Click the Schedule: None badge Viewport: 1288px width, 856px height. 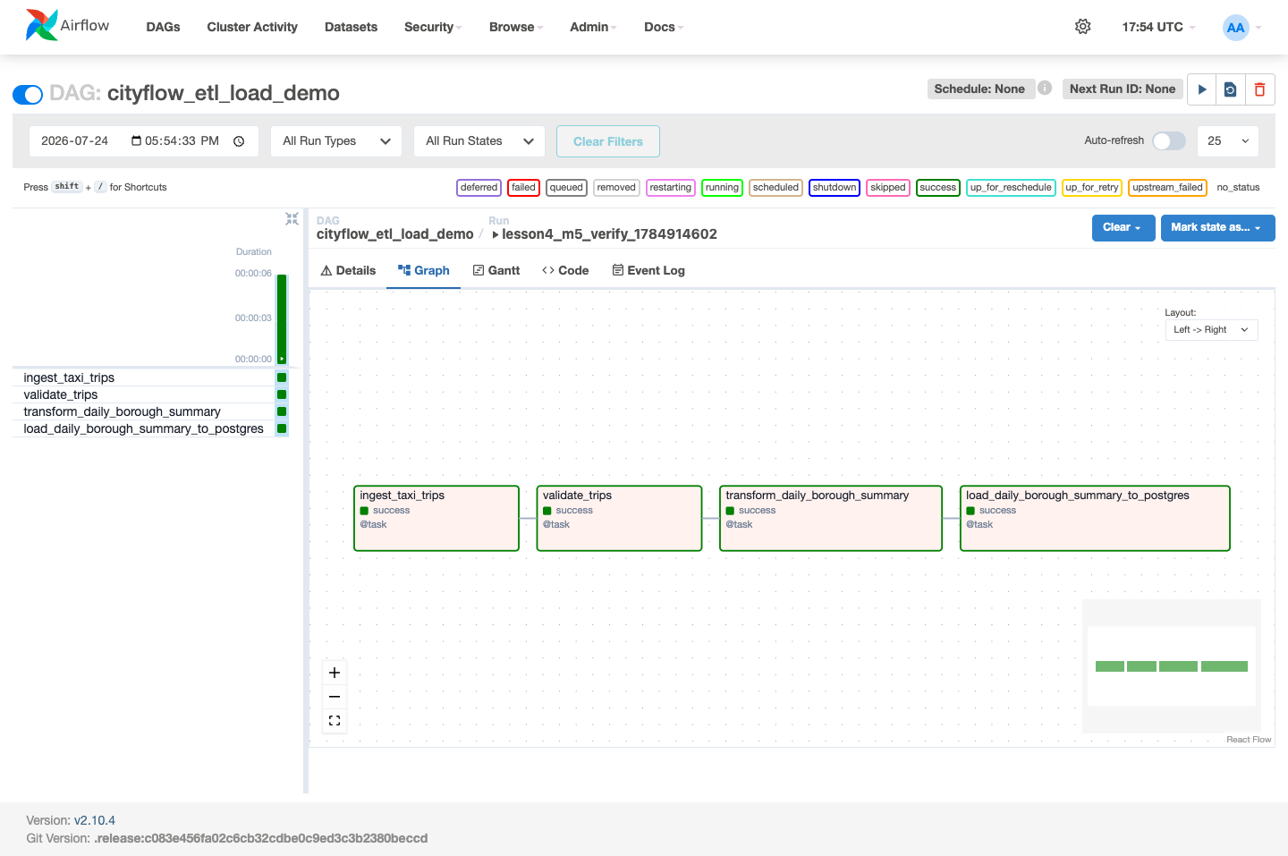click(x=979, y=89)
